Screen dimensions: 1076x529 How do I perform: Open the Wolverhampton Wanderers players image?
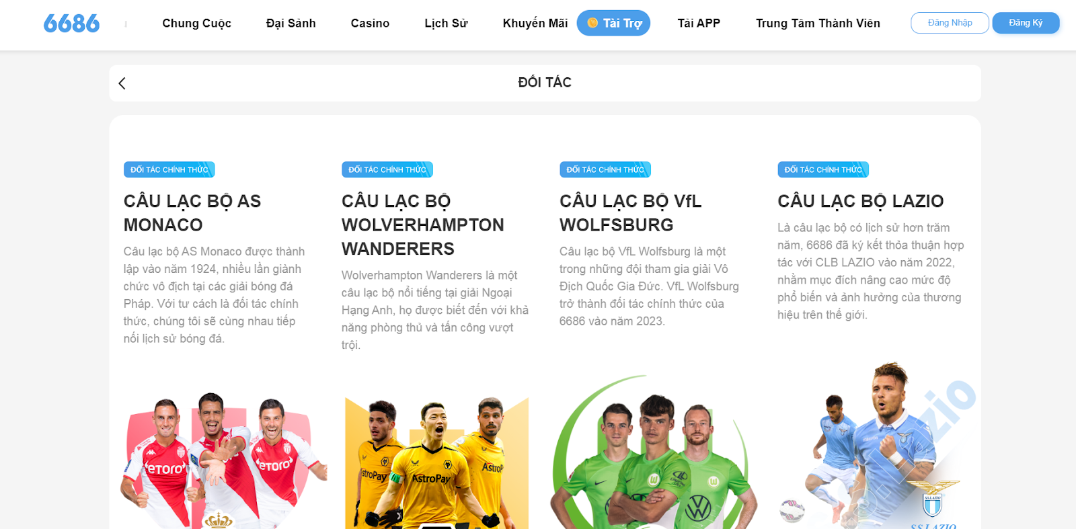[x=436, y=462]
